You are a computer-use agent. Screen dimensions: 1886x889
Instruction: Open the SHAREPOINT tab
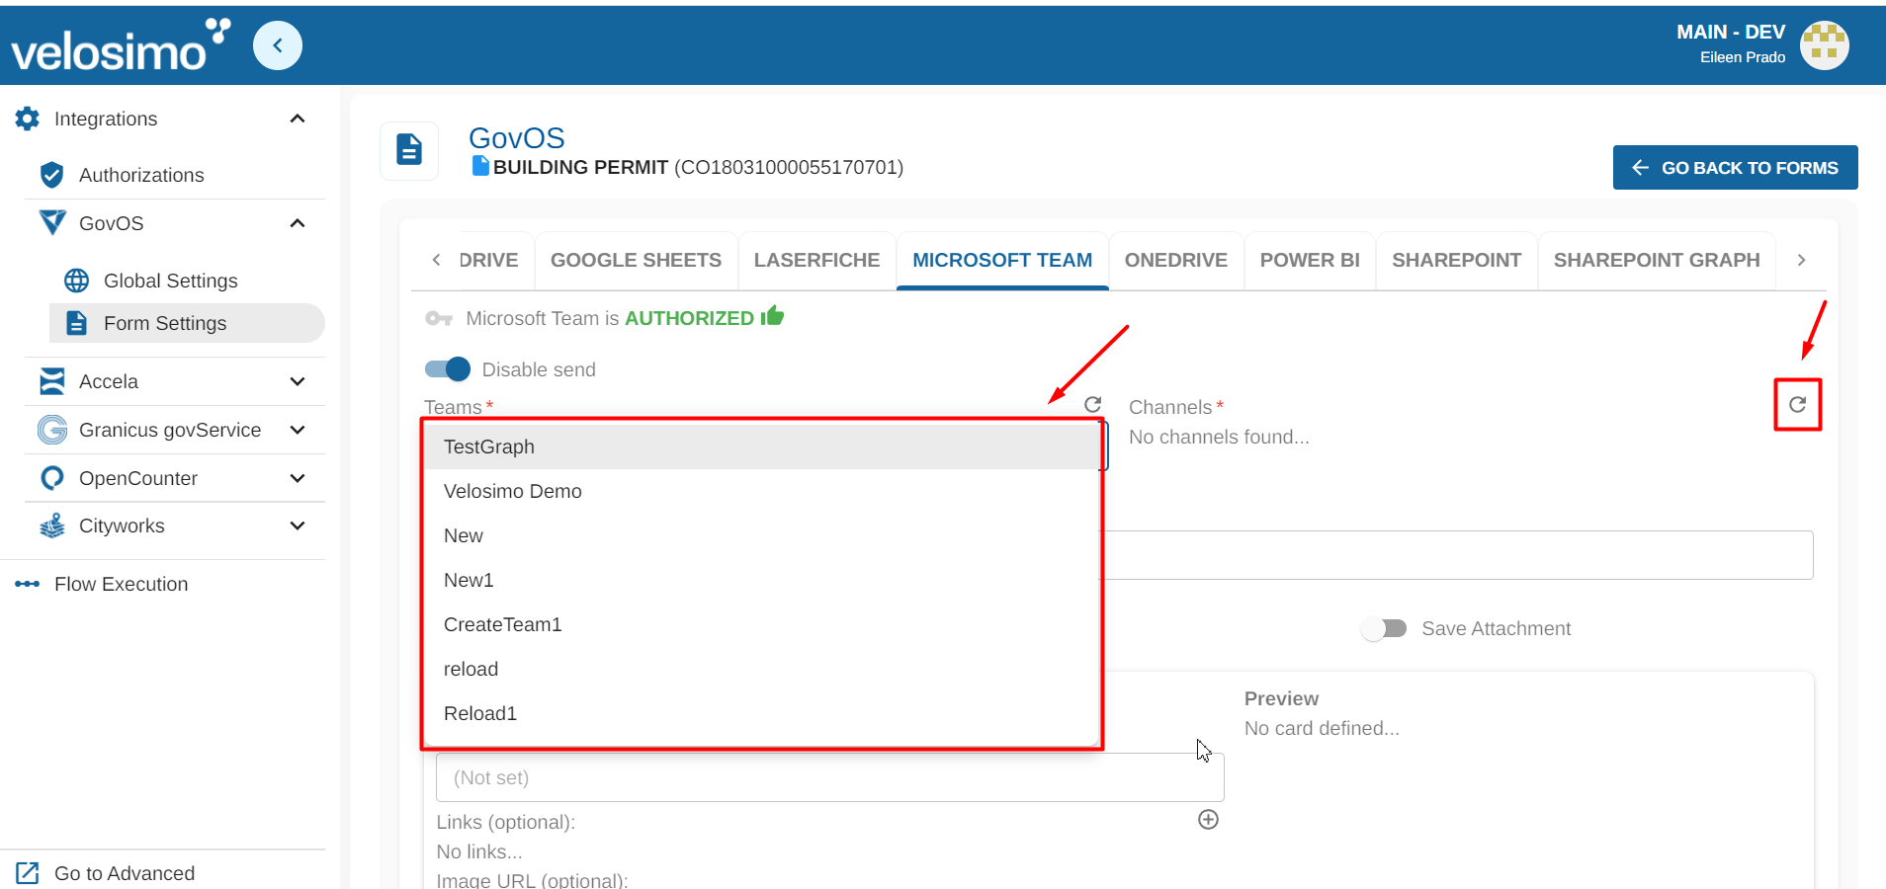tap(1456, 260)
